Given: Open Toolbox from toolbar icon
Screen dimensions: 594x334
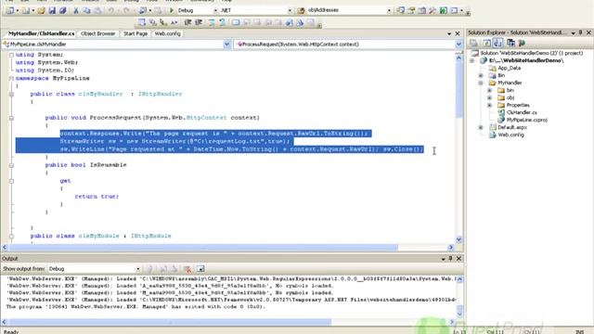Looking at the screenshot, I should pyautogui.click(x=433, y=10).
